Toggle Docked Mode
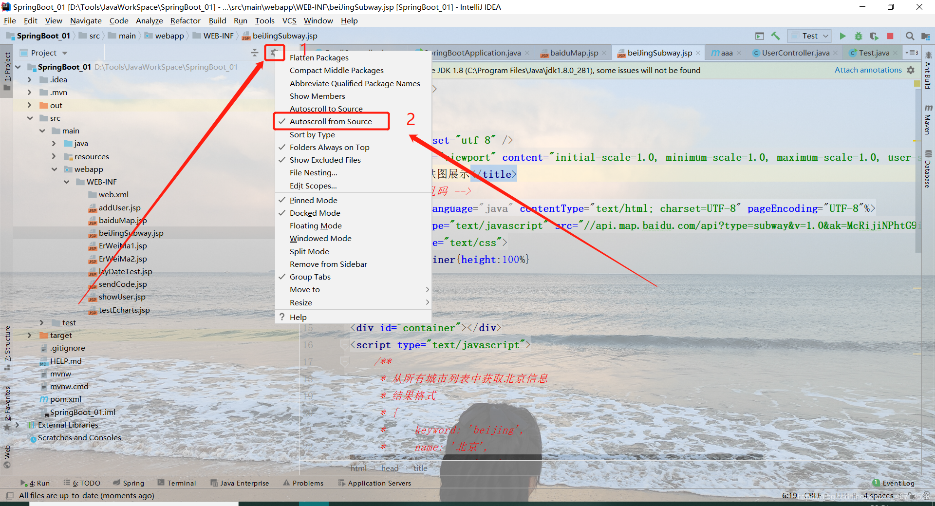 [353, 213]
